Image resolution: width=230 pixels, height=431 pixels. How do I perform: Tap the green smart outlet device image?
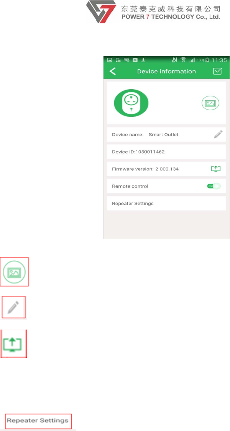click(x=131, y=103)
